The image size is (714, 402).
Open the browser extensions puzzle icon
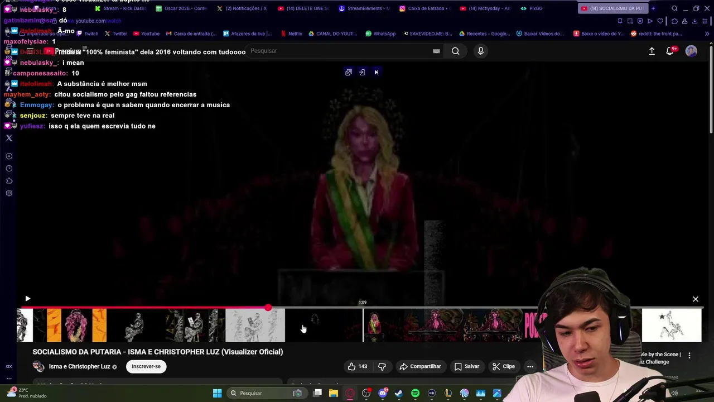(674, 21)
